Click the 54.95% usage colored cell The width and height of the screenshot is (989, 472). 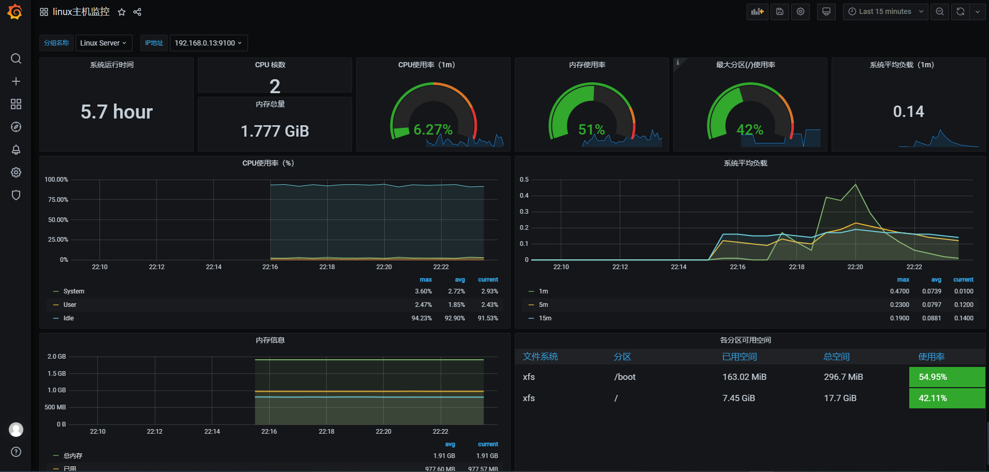click(x=947, y=377)
